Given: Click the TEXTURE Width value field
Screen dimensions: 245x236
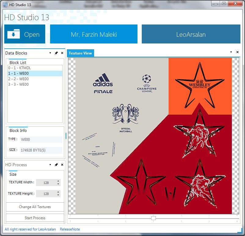Looking at the screenshot, I should click(x=46, y=183).
